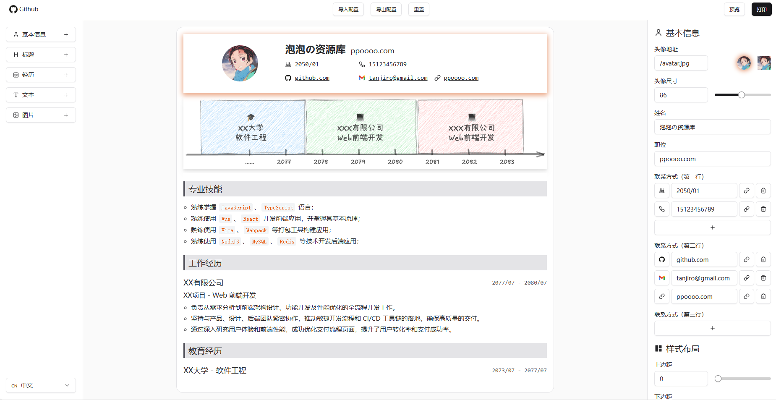Add contact item to 第三行
Image resolution: width=776 pixels, height=400 pixels.
[x=712, y=328]
